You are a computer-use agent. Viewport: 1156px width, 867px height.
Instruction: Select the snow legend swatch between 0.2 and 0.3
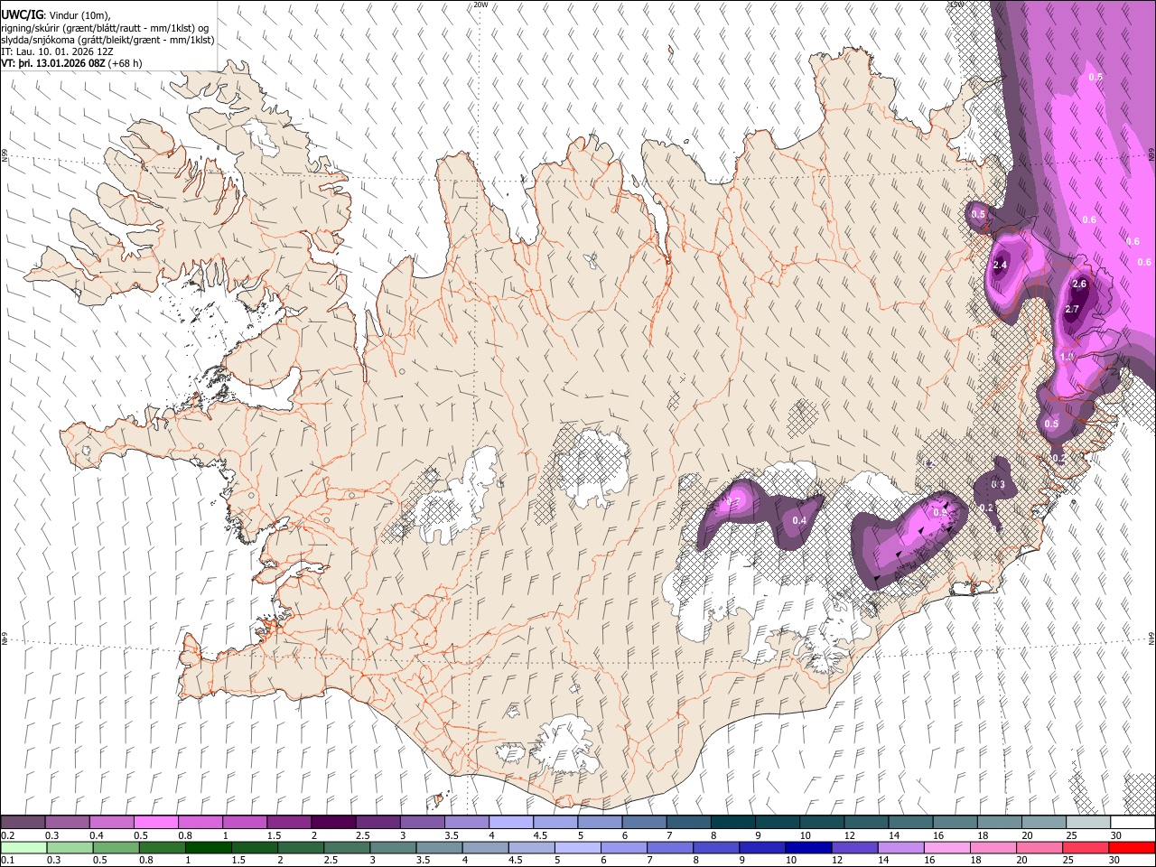coord(23,822)
